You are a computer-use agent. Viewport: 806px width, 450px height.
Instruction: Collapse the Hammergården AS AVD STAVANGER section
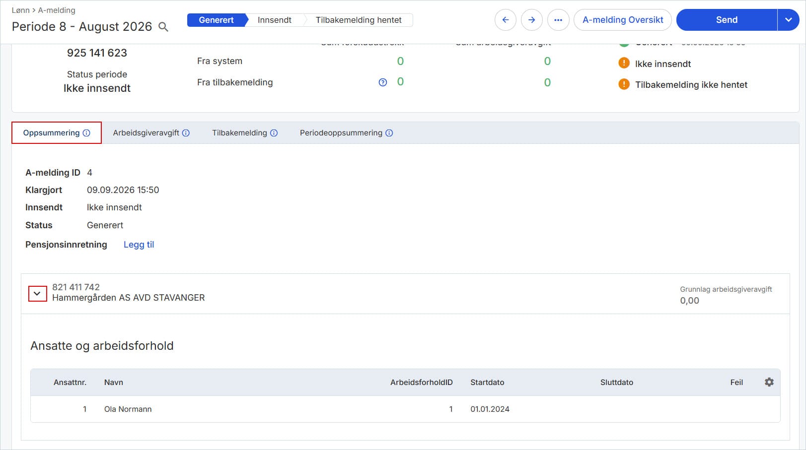pyautogui.click(x=37, y=294)
